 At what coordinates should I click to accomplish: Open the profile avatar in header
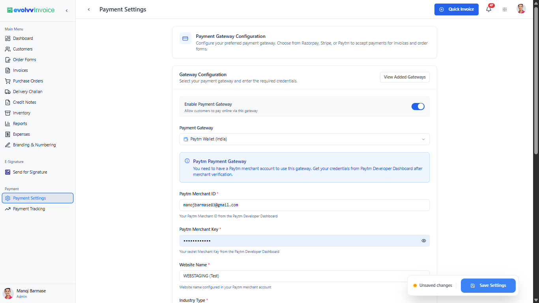[x=521, y=9]
